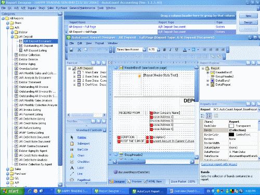Select the BarCode control

coord(83,149)
